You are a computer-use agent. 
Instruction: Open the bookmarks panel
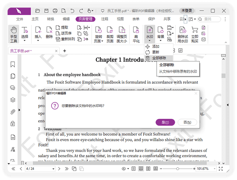(13, 64)
